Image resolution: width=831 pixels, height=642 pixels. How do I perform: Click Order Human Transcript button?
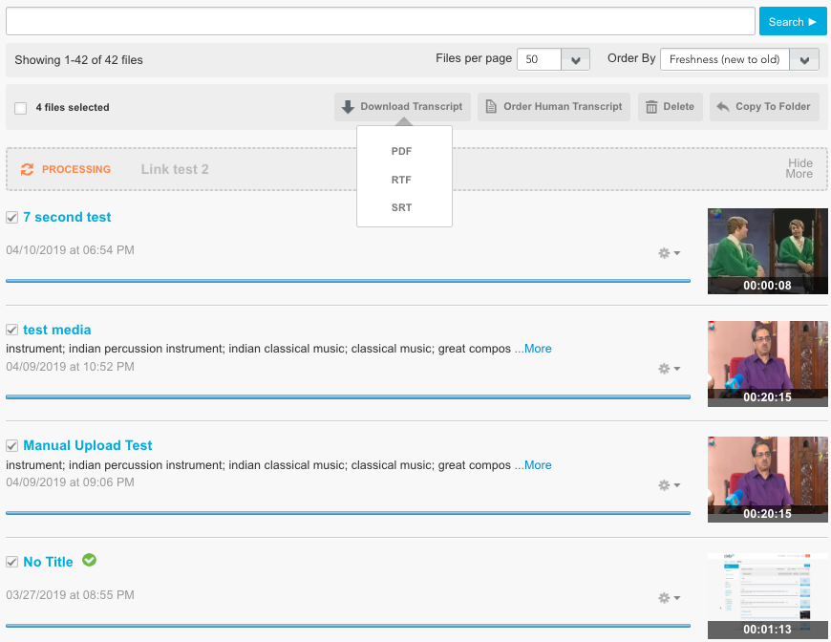554,107
